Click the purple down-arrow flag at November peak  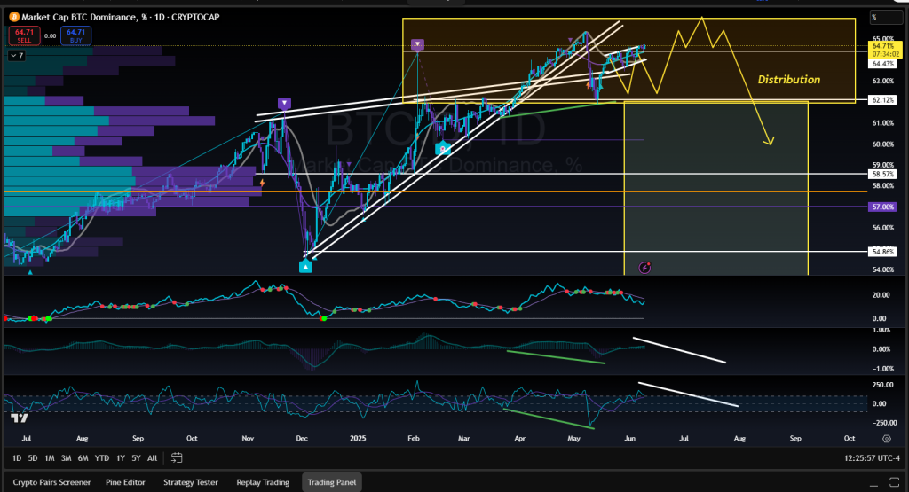click(x=284, y=103)
